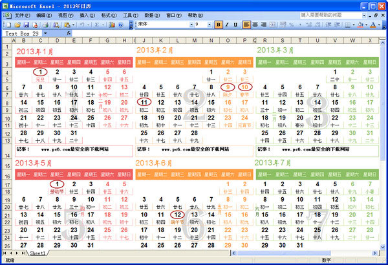
Task: Open the 格式 (Format) menu
Action: (109, 16)
